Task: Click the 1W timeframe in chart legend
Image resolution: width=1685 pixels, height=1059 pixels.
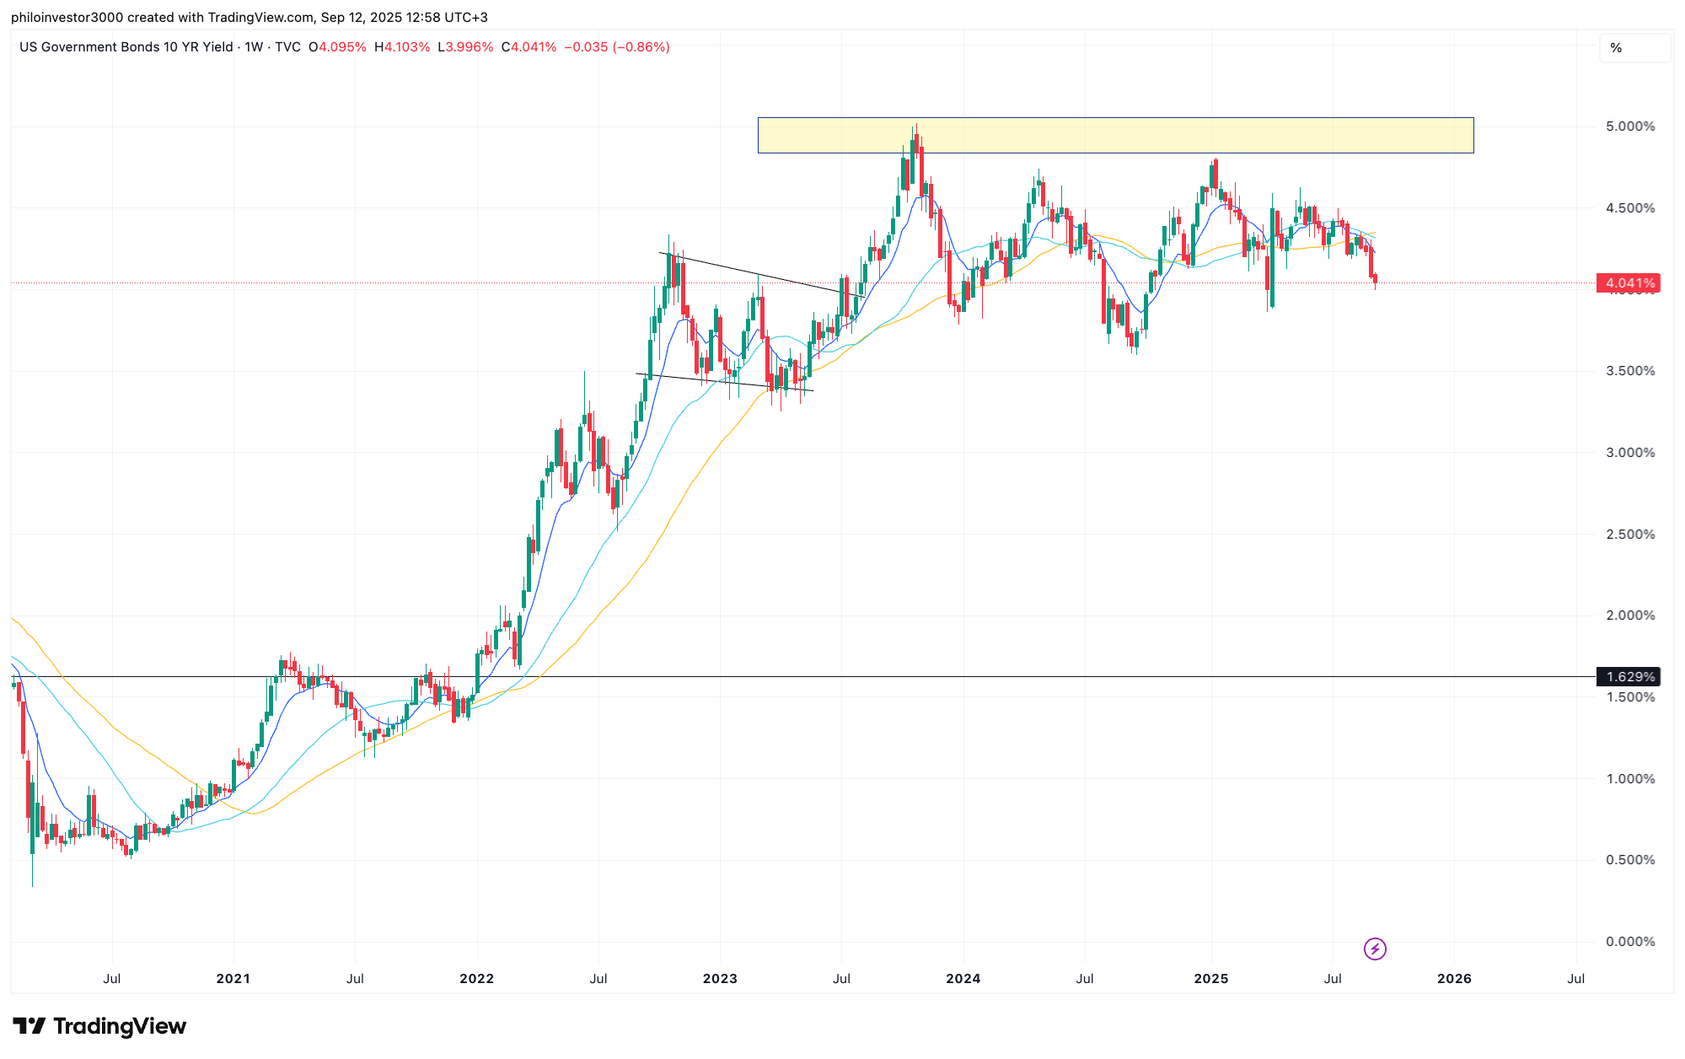Action: pyautogui.click(x=254, y=47)
